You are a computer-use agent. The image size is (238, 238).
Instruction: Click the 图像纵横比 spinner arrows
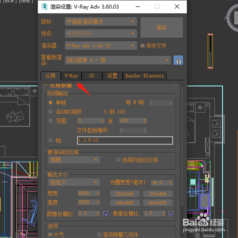click(98, 214)
